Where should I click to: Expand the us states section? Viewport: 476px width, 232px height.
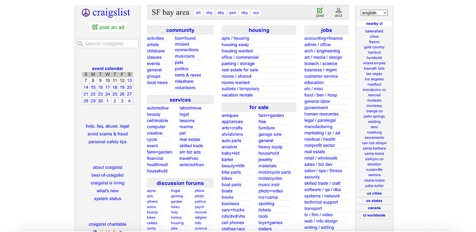pos(374,201)
